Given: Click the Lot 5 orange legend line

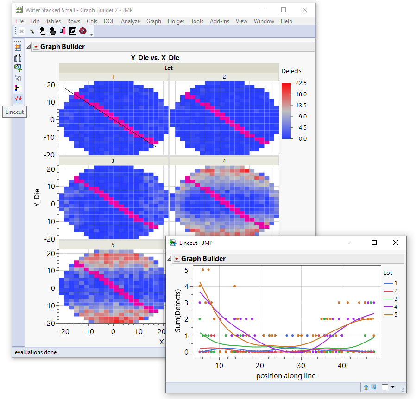Looking at the screenshot, I should pyautogui.click(x=388, y=315).
